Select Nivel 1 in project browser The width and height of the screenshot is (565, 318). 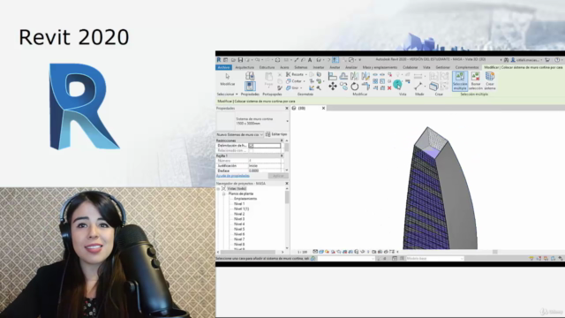239,204
